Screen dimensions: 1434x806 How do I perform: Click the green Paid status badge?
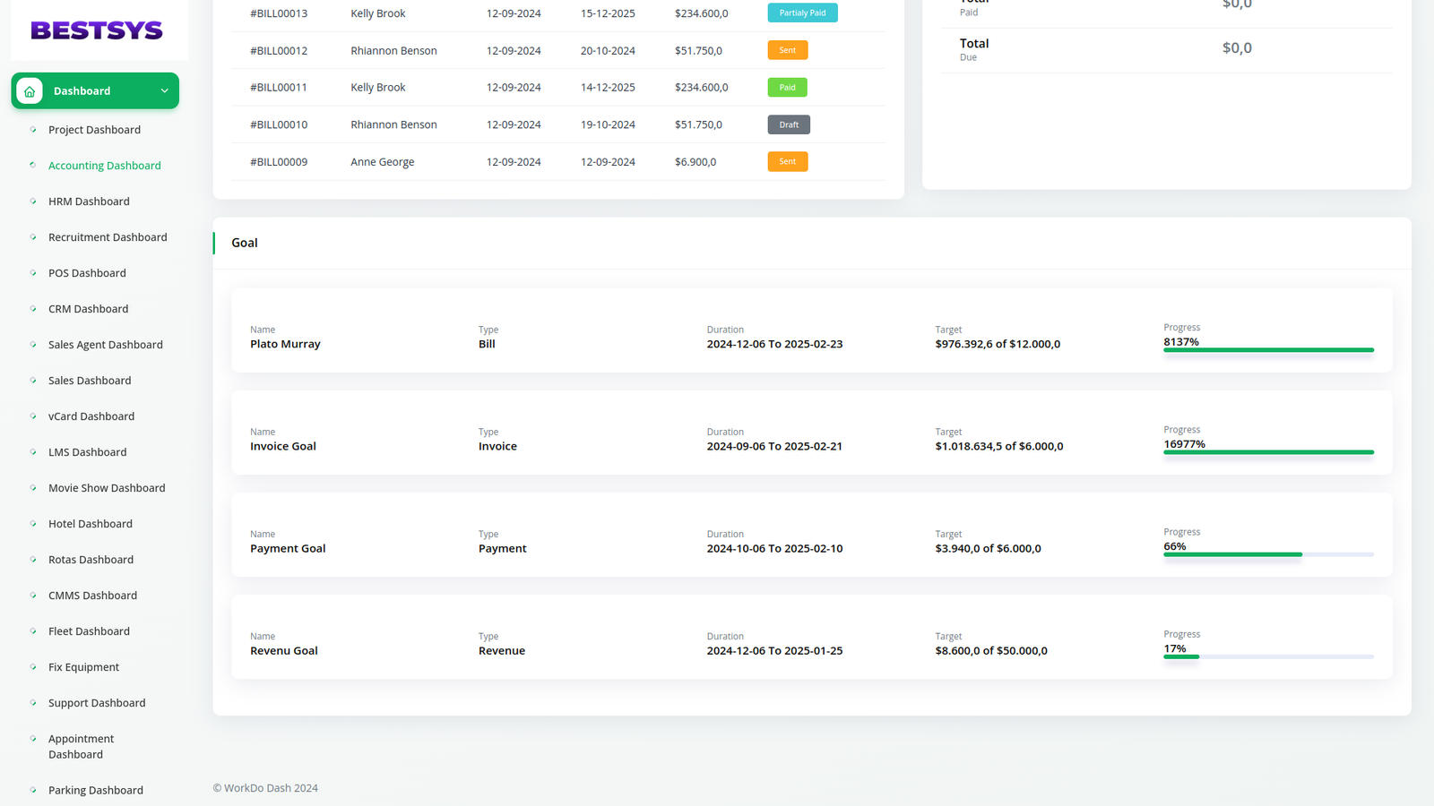point(787,88)
